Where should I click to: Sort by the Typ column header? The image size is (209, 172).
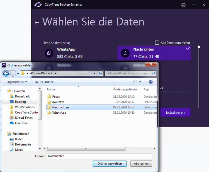pyautogui.click(x=149, y=89)
